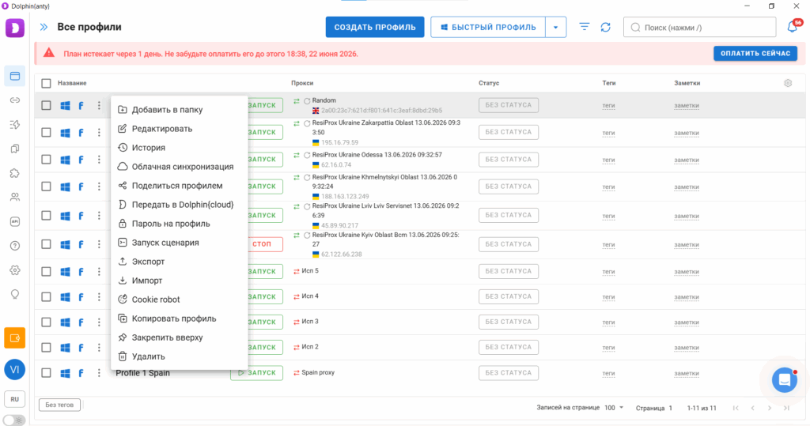This screenshot has width=810, height=426.
Task: Expand the Quick Profile dropdown arrow
Action: [556, 28]
